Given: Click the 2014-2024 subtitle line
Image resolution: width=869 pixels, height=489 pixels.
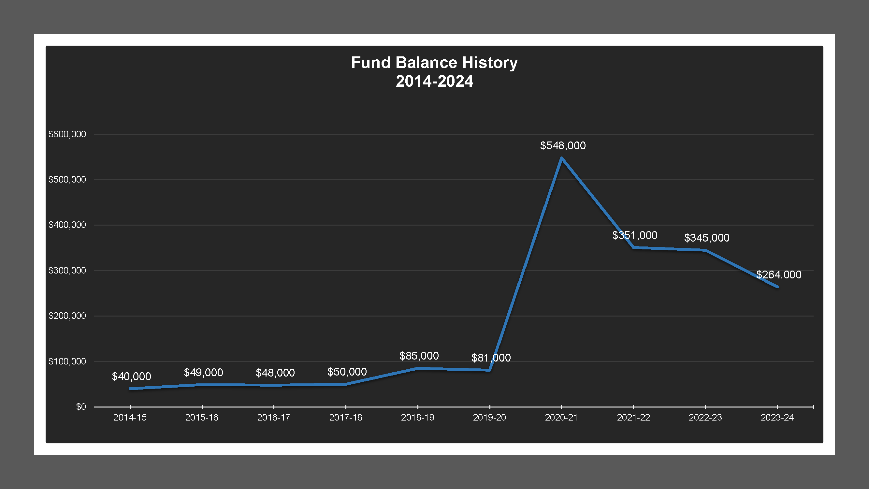Looking at the screenshot, I should coord(435,81).
